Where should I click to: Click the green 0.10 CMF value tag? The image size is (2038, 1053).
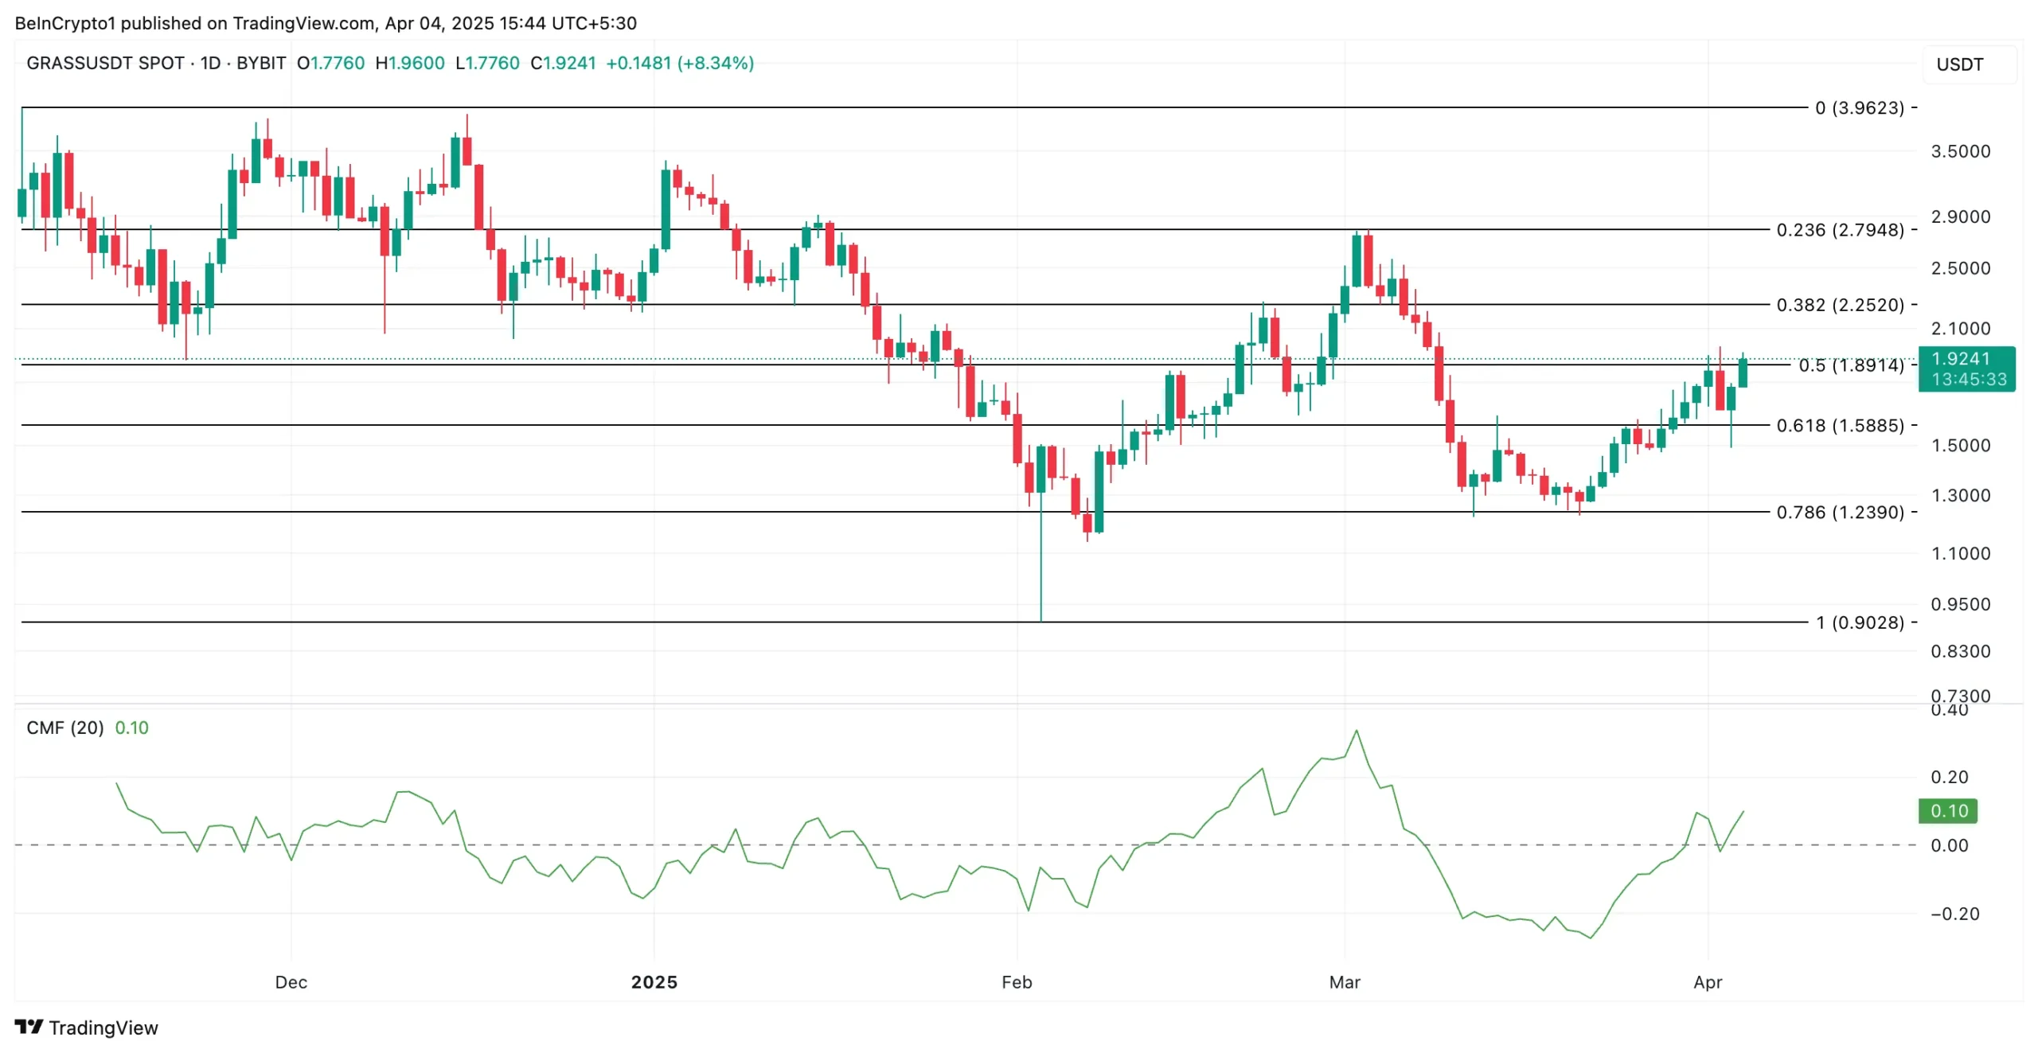click(1948, 810)
